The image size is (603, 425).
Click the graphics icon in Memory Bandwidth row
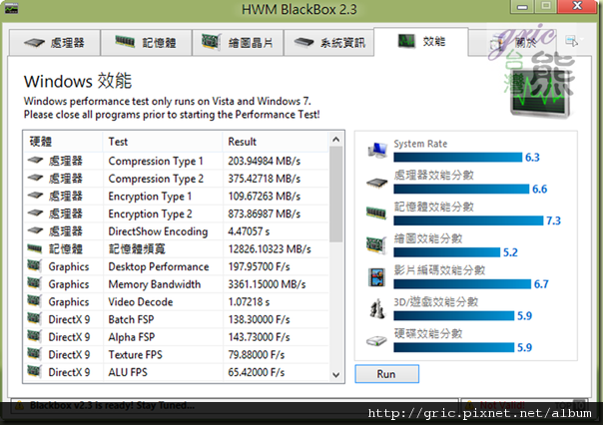coord(34,283)
